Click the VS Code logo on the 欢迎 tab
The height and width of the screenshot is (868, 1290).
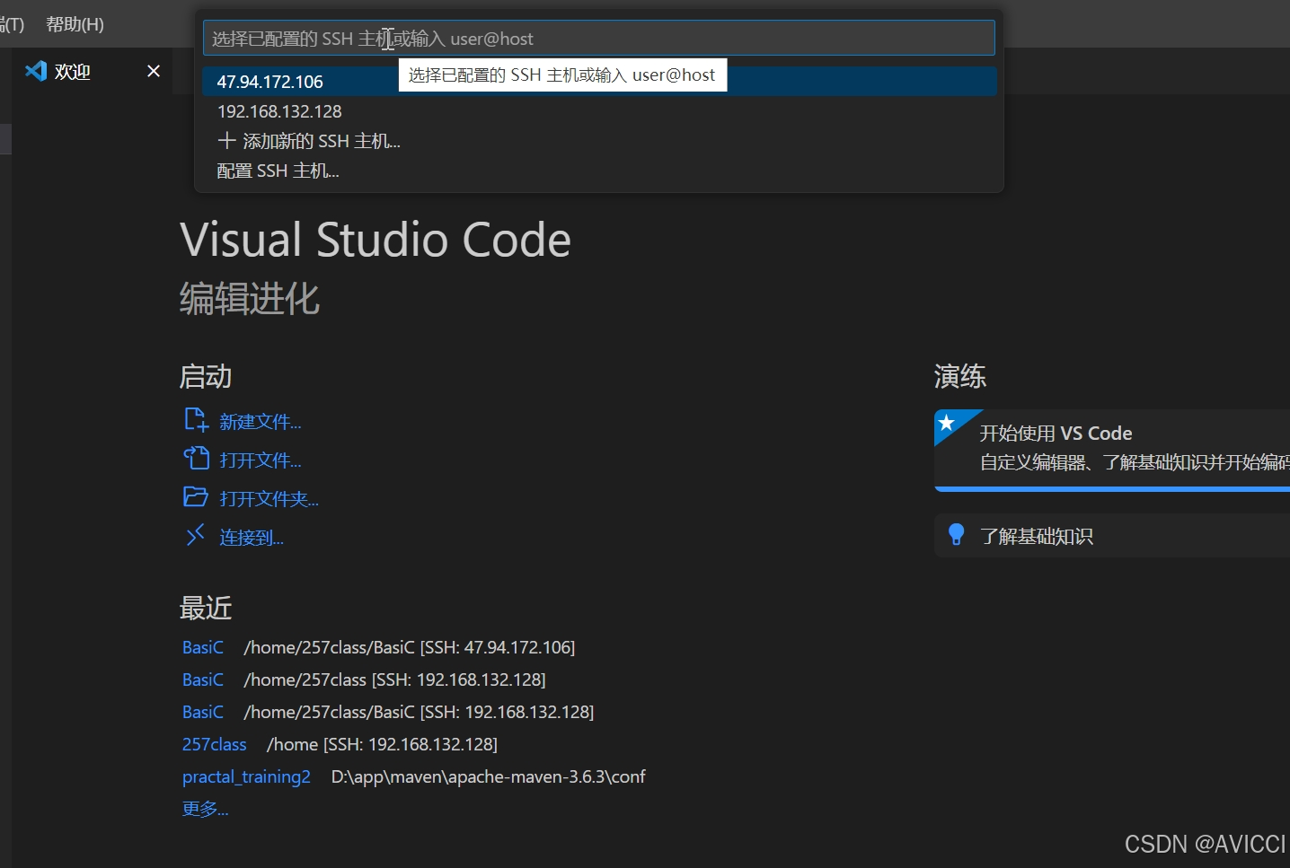point(35,70)
